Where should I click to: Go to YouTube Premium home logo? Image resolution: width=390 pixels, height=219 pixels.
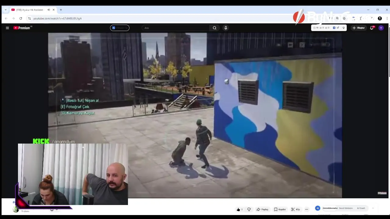pyautogui.click(x=22, y=28)
